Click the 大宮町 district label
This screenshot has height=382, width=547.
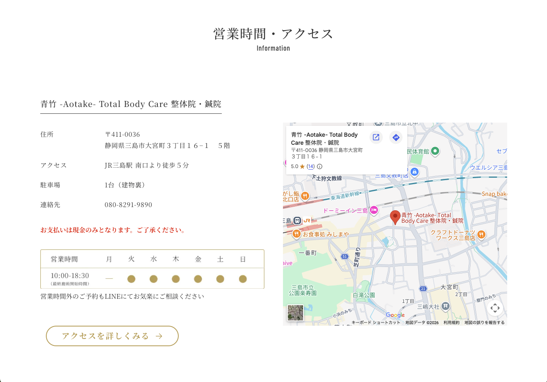coord(450,287)
